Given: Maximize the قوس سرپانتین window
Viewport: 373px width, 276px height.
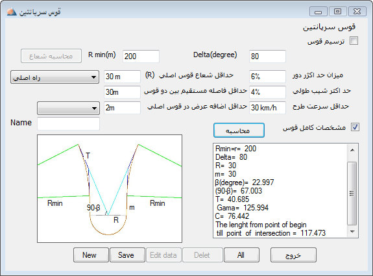Looking at the screenshot, I should 337,12.
